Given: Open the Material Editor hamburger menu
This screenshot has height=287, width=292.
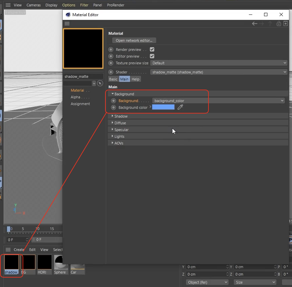Looking at the screenshot, I should pos(67,24).
